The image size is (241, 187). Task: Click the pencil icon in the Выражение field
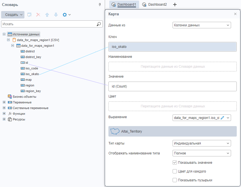point(222,118)
